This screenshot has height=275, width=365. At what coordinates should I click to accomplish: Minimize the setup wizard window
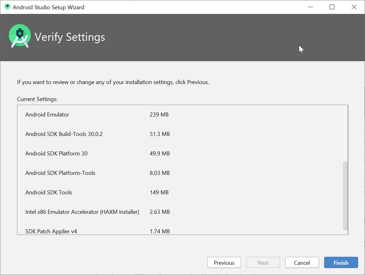tap(311, 7)
